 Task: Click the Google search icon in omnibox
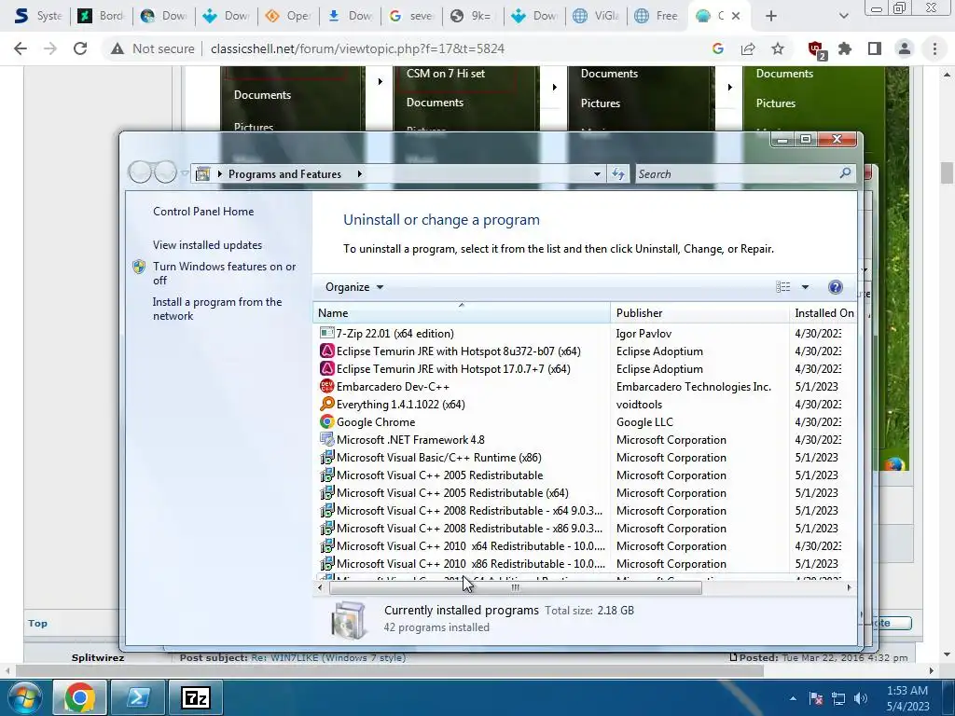coord(718,48)
